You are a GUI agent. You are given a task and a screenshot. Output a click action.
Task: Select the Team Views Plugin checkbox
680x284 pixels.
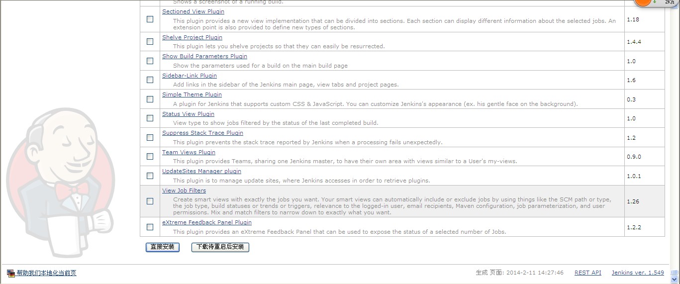pyautogui.click(x=150, y=157)
